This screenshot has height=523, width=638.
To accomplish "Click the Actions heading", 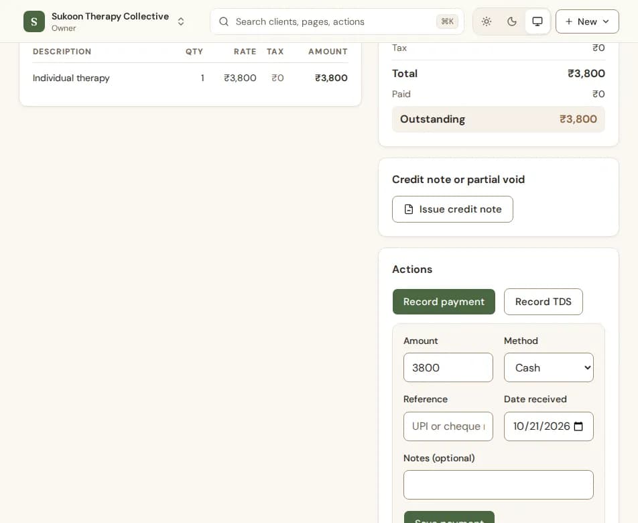I will coord(412,270).
